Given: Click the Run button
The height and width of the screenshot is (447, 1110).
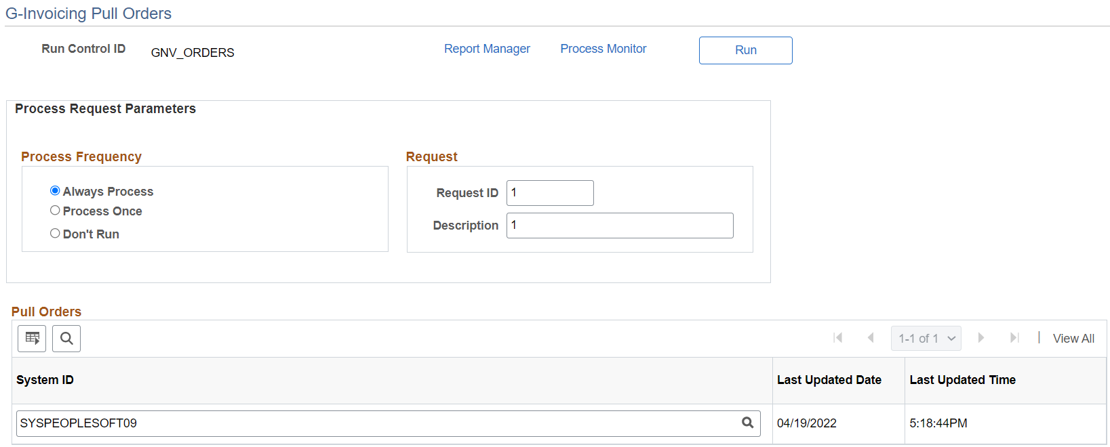Looking at the screenshot, I should click(746, 50).
